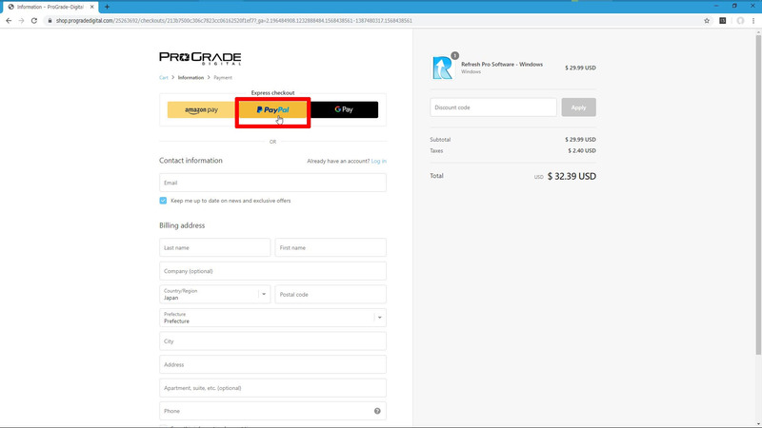762x428 pixels.
Task: Click the page vertical scrollbar
Action: tap(758, 194)
